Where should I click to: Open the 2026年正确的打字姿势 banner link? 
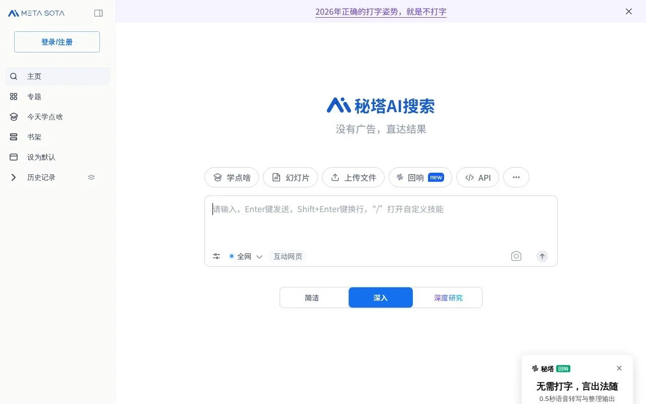381,12
